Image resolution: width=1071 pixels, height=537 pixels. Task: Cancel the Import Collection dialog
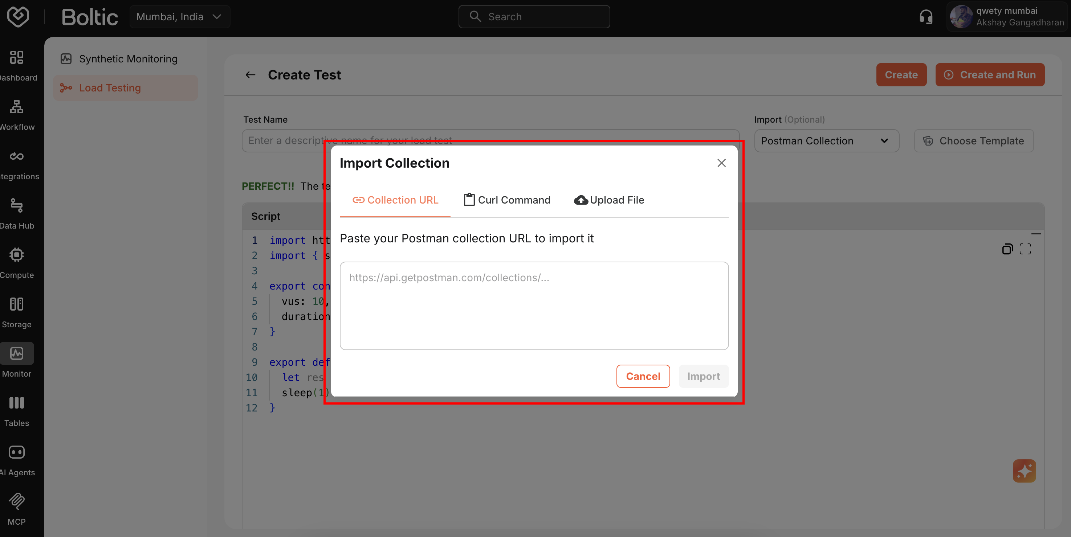(x=643, y=376)
